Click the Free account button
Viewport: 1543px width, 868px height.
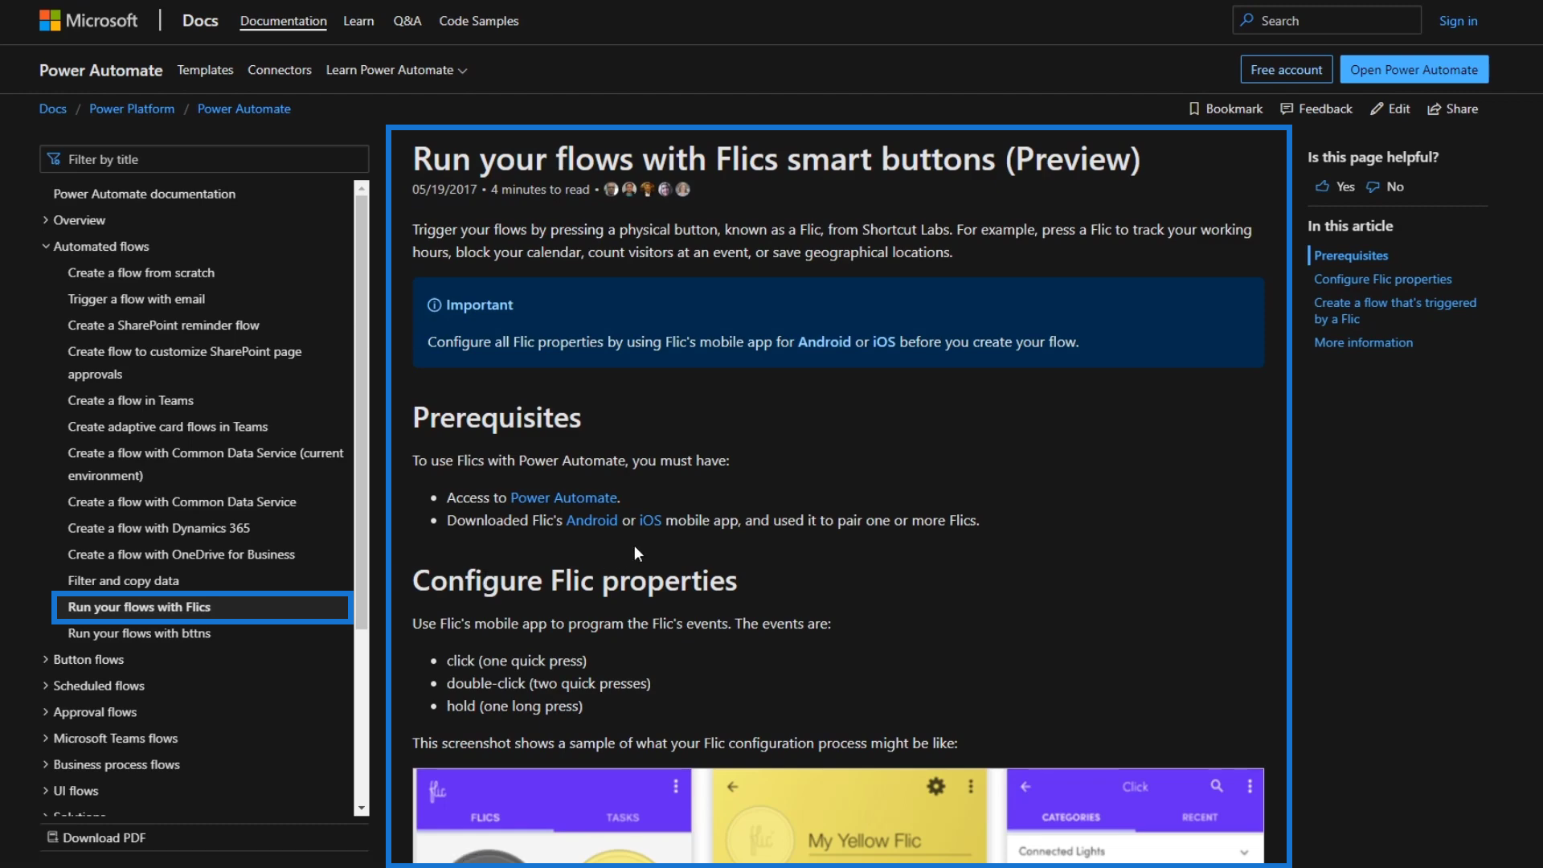[1287, 70]
